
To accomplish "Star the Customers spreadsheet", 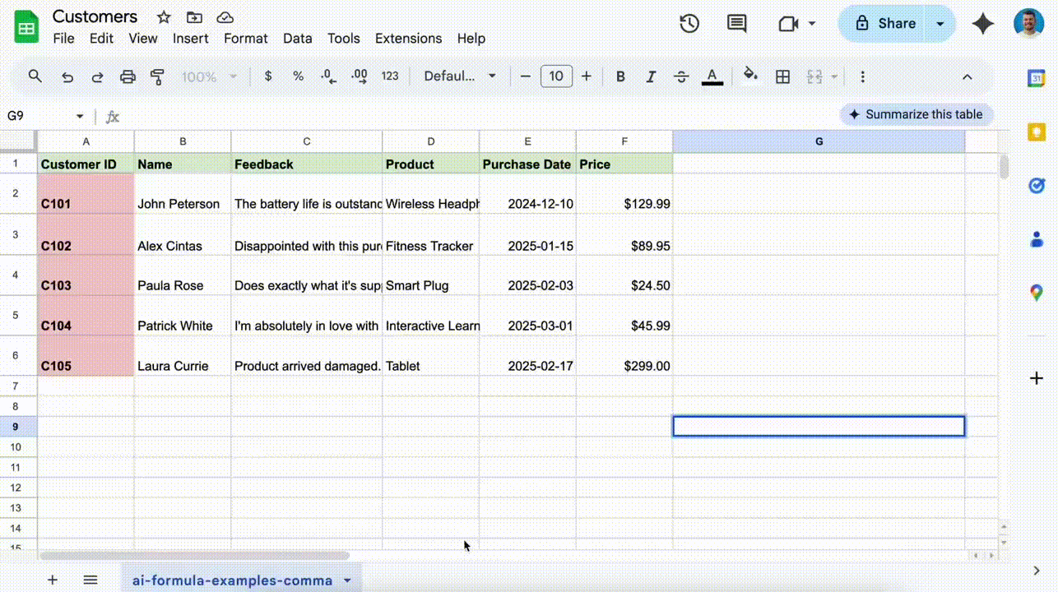I will [x=164, y=17].
